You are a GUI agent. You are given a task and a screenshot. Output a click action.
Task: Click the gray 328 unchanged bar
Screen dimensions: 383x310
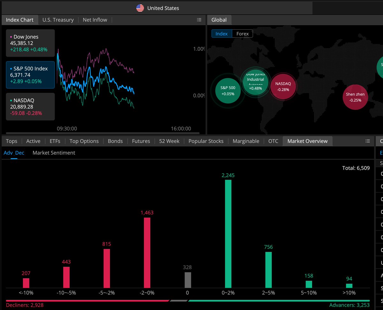point(188,280)
